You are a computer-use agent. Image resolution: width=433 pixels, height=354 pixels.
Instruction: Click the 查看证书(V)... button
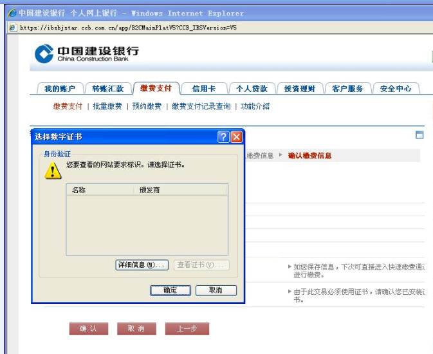[x=201, y=265]
